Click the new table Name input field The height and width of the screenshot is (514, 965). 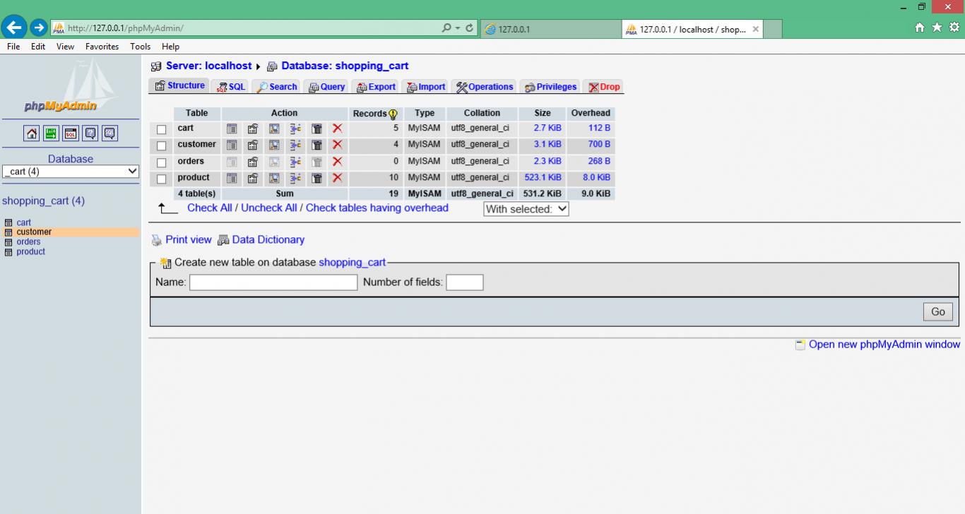(273, 282)
